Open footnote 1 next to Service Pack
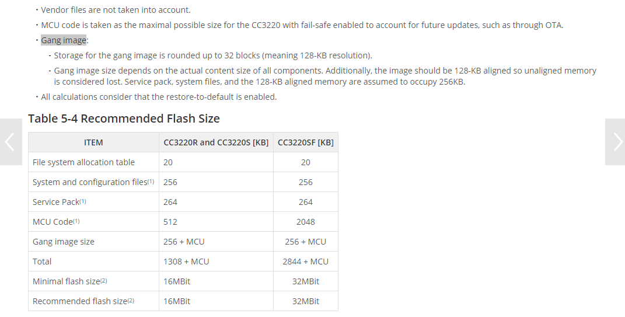This screenshot has height=317, width=625. point(83,201)
